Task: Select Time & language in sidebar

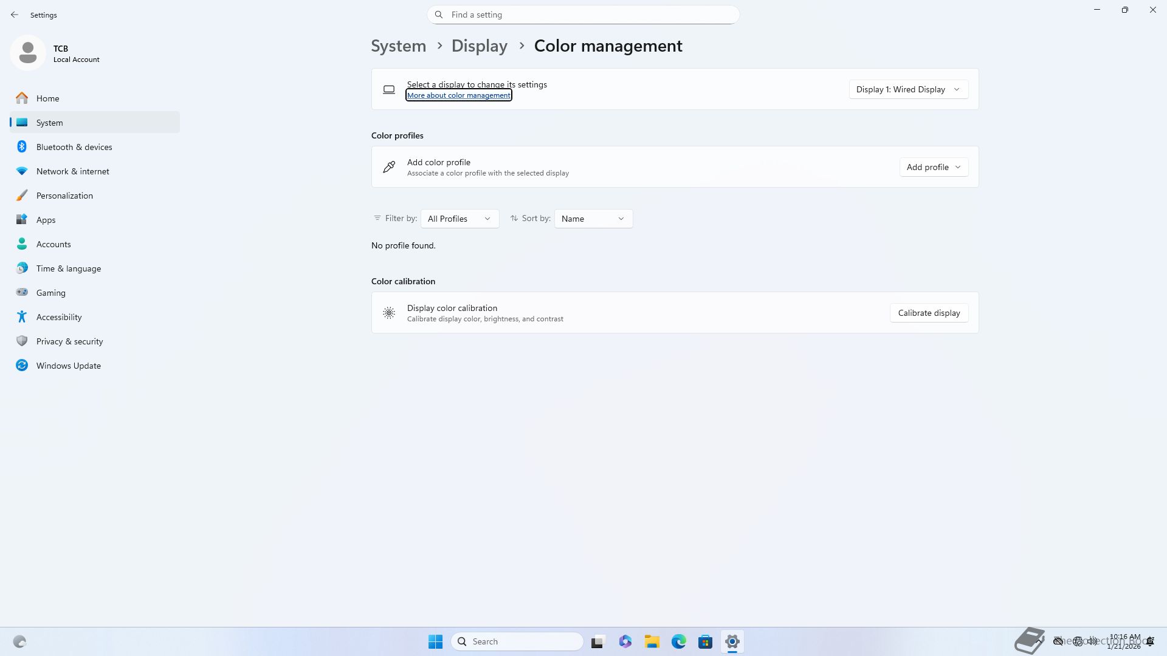Action: 68,268
